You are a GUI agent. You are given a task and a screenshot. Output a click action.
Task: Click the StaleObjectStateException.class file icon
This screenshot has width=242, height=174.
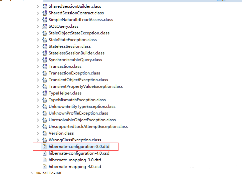(x=45, y=33)
